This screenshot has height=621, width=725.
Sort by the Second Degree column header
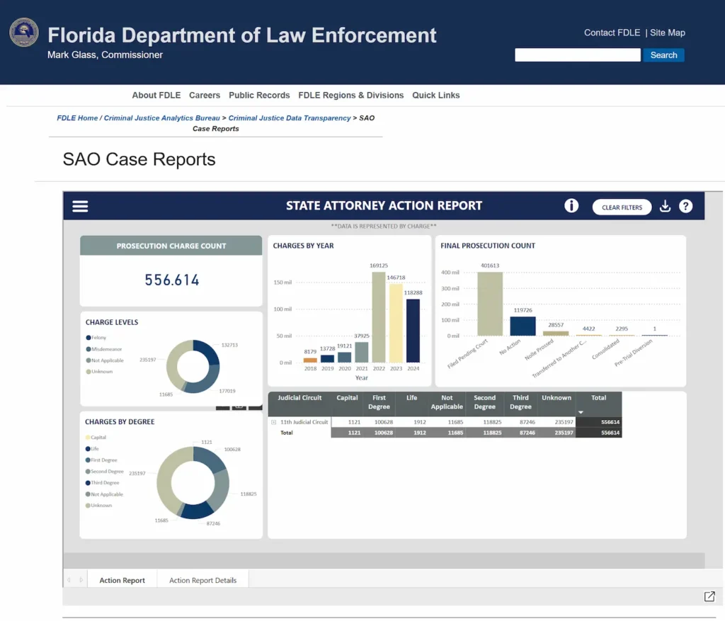[484, 402]
